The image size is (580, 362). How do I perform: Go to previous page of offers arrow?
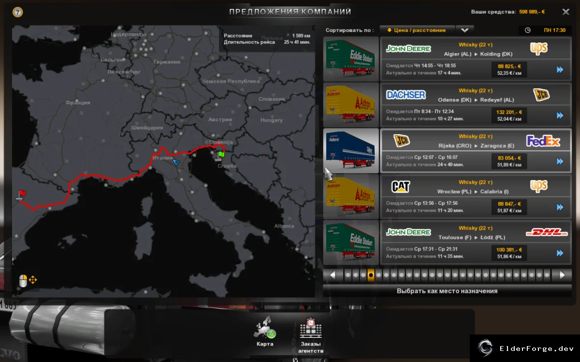[x=333, y=275]
